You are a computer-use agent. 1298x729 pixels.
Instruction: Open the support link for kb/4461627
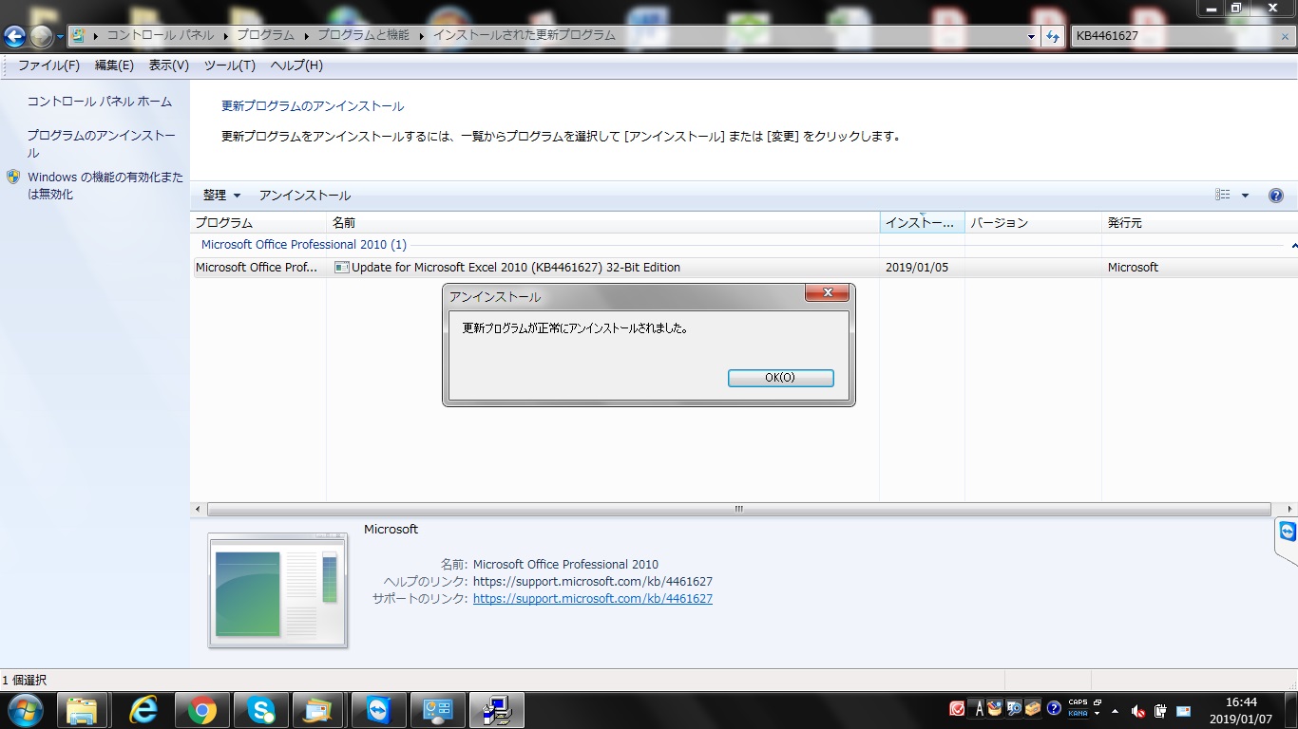point(593,599)
